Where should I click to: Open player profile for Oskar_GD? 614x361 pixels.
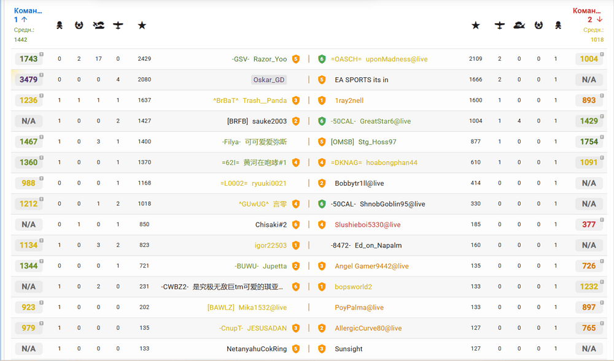269,80
